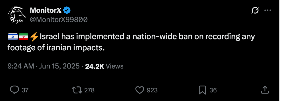Click the Israel flag emoji
282x102 pixels.
[x=13, y=37]
